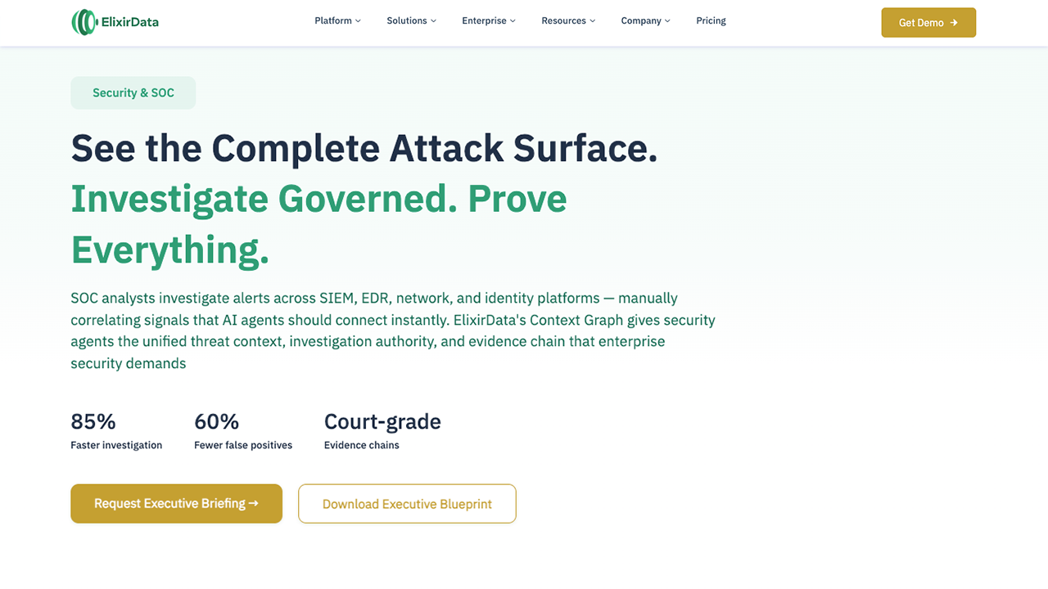Click the 60% statistic value
This screenshot has width=1048, height=589.
(x=216, y=421)
